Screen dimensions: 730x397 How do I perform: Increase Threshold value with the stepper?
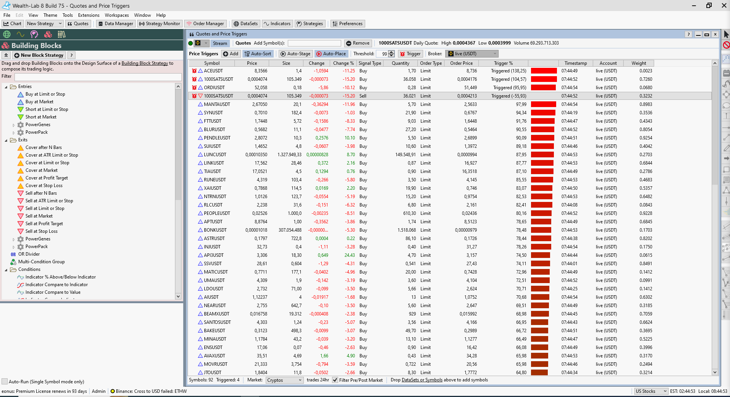coord(391,52)
